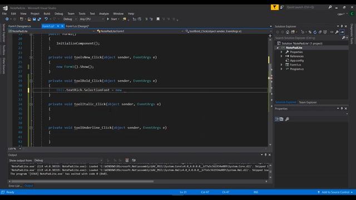
Task: Save current file with the floppy icon
Action: (34, 19)
